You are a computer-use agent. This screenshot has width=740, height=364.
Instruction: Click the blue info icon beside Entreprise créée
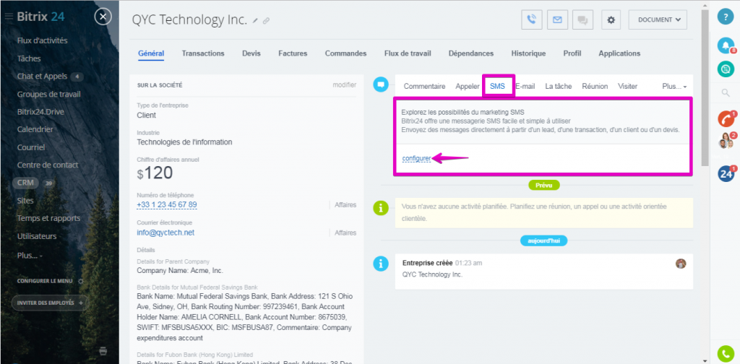click(381, 264)
